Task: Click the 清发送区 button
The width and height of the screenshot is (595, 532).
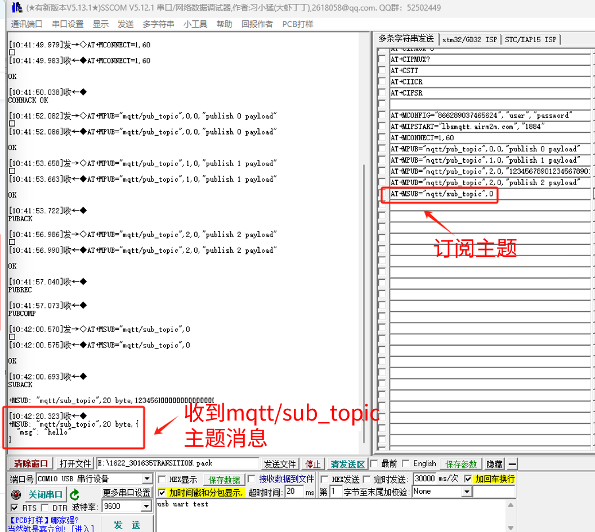Action: click(347, 464)
